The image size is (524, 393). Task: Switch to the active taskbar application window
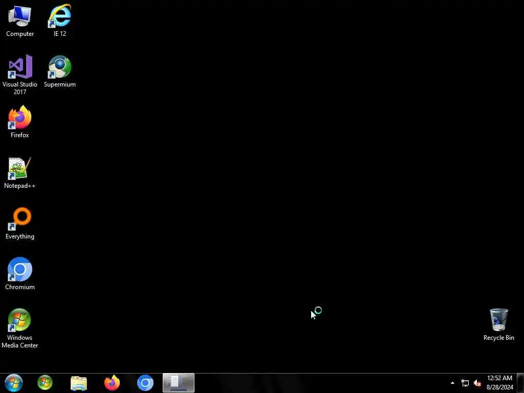[x=179, y=383]
